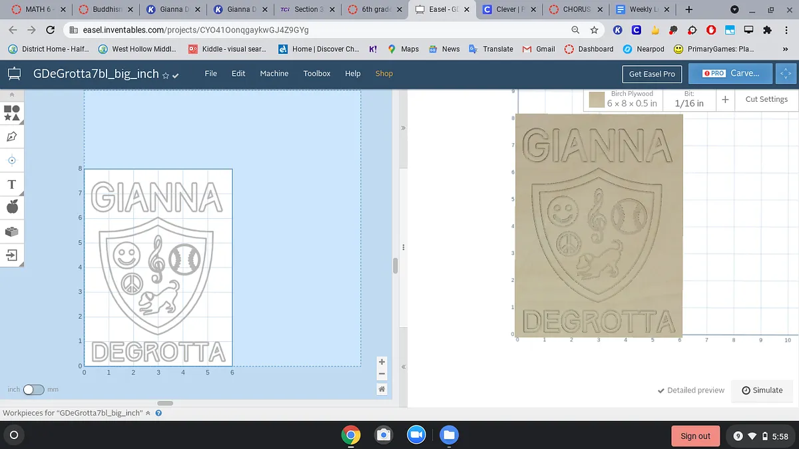Click the project name GDeGrotta7bl_big_inch

tap(96, 75)
